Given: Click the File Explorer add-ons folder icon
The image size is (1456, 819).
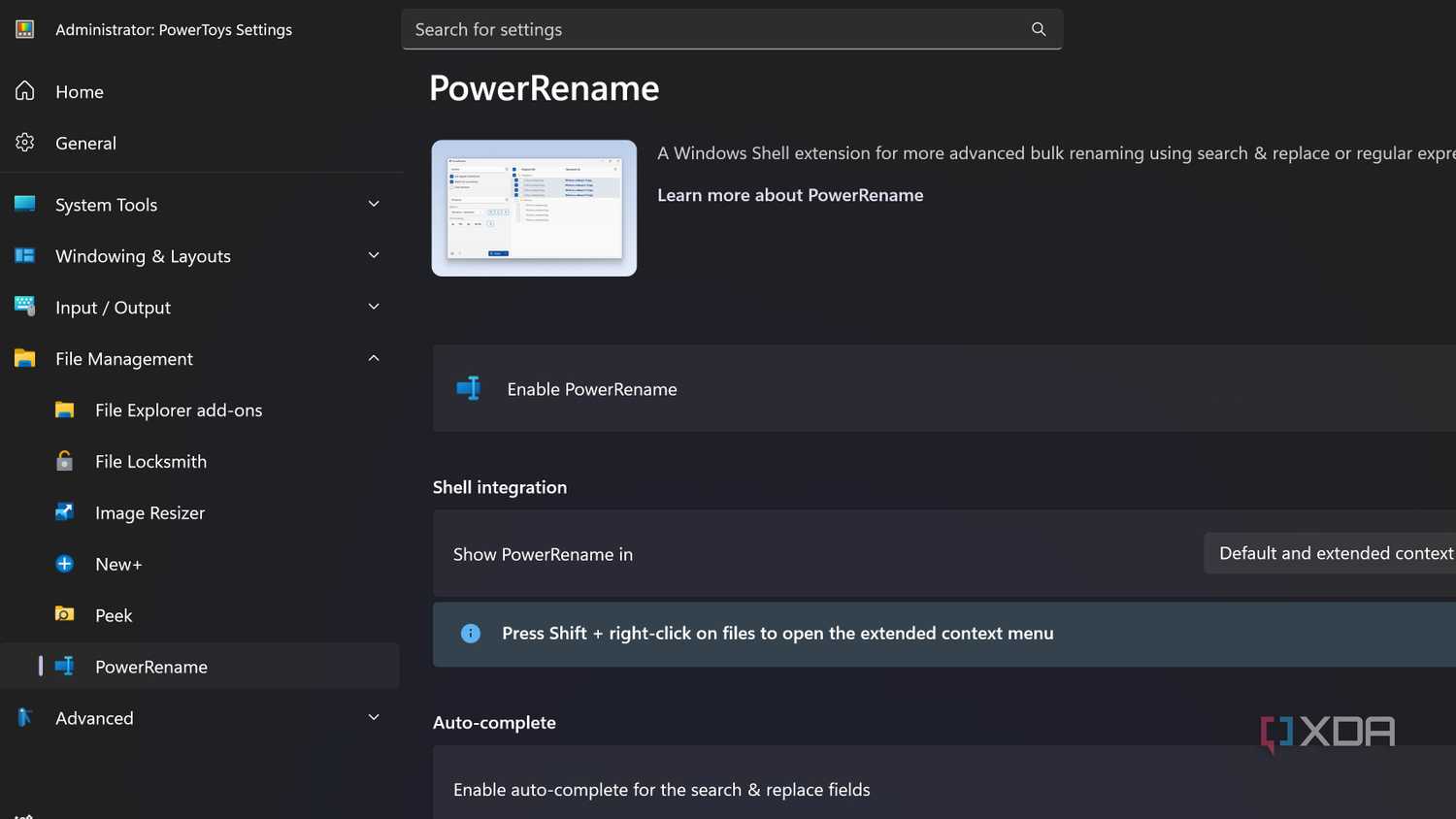Looking at the screenshot, I should pos(64,409).
